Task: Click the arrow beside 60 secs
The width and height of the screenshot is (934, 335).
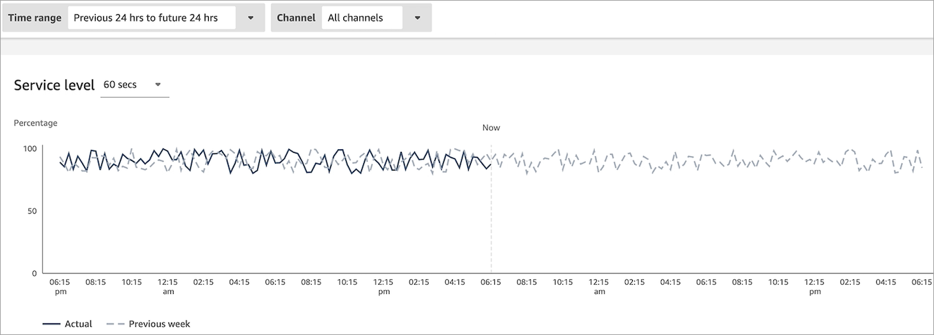Action: point(158,85)
